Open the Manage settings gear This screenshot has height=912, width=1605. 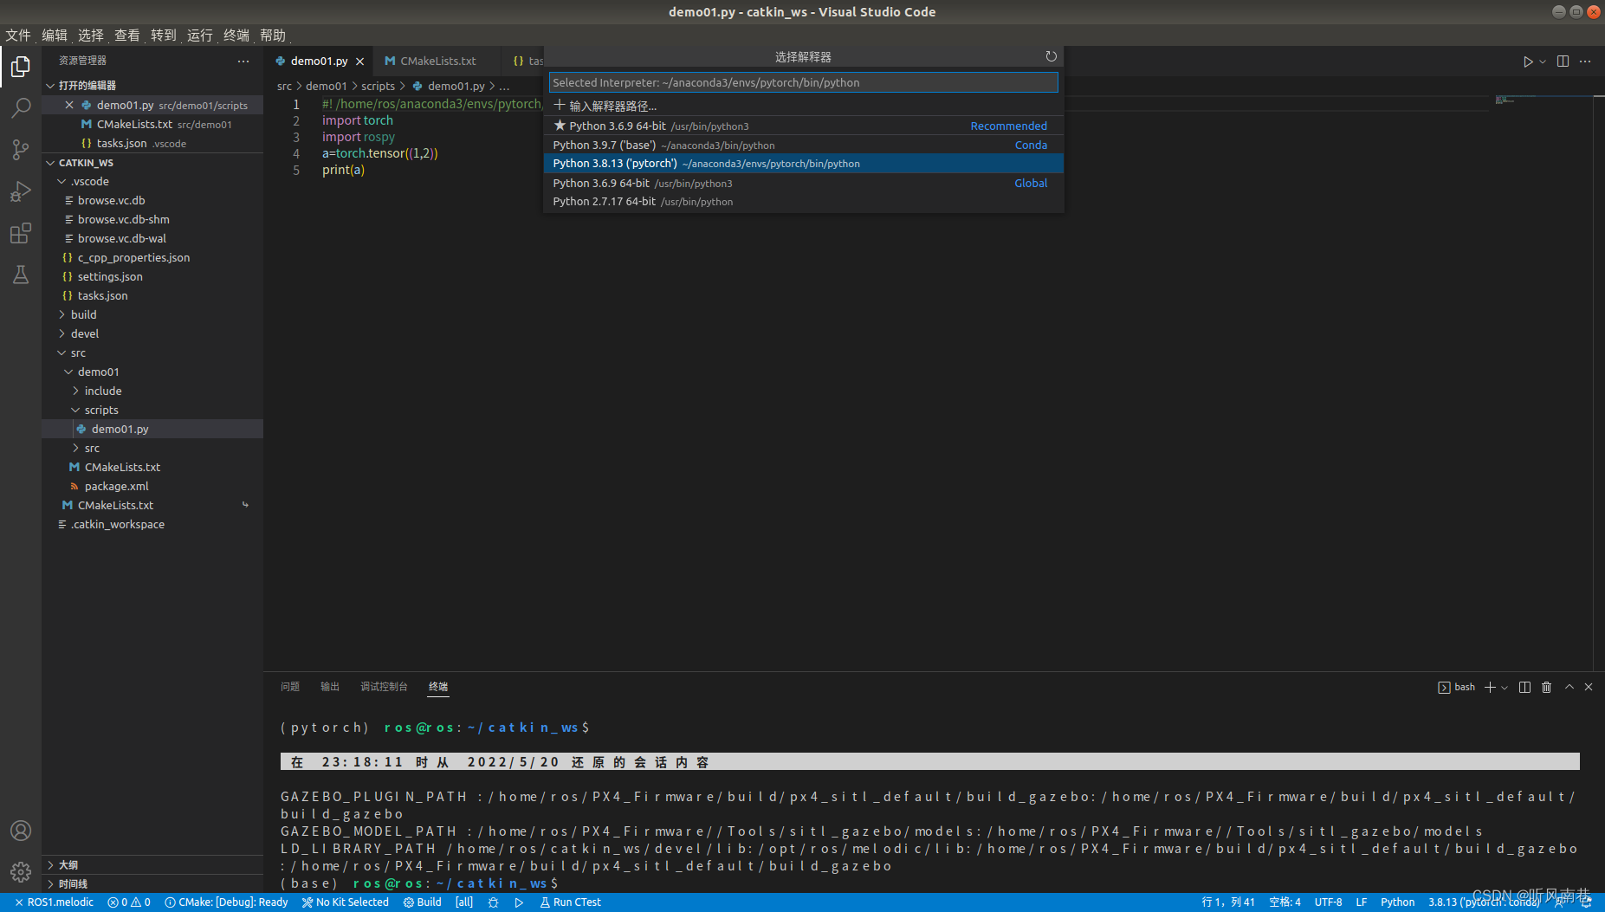pyautogui.click(x=20, y=871)
